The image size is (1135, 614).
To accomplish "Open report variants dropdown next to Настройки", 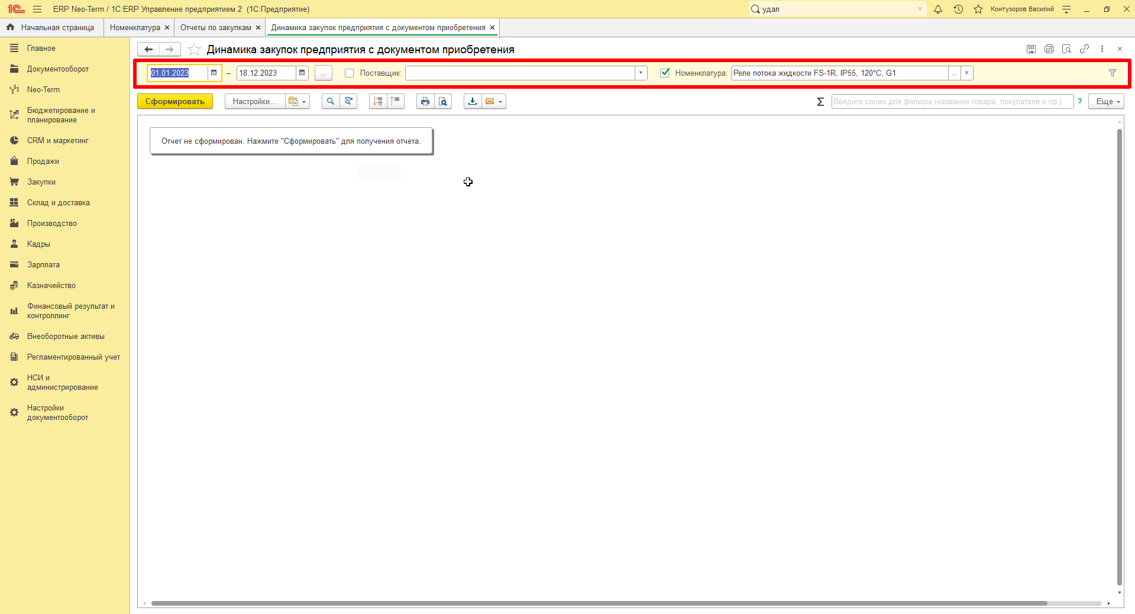I will [298, 101].
